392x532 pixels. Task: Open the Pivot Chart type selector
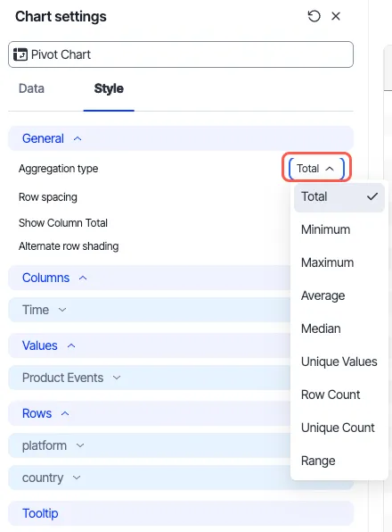coord(181,54)
